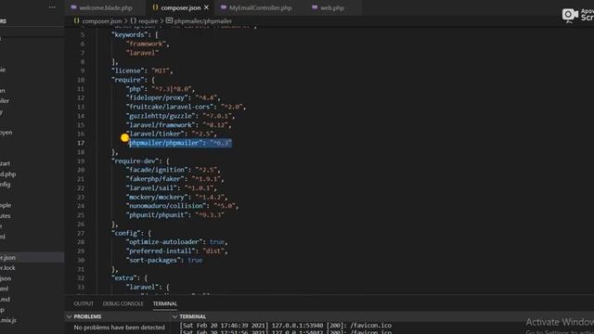Click the "php" entry on line 11
Screen dimensions: 594x334
[161, 89]
